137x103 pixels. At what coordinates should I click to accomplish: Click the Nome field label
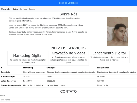[3, 95]
